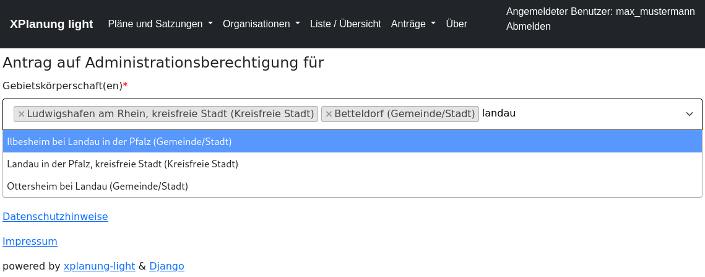Remove the Ludwigshafen am Rhein tag

[21, 114]
